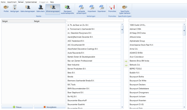Open the Assortiment menu
Image resolution: width=187 pixels, height=110 pixels.
(12, 2)
